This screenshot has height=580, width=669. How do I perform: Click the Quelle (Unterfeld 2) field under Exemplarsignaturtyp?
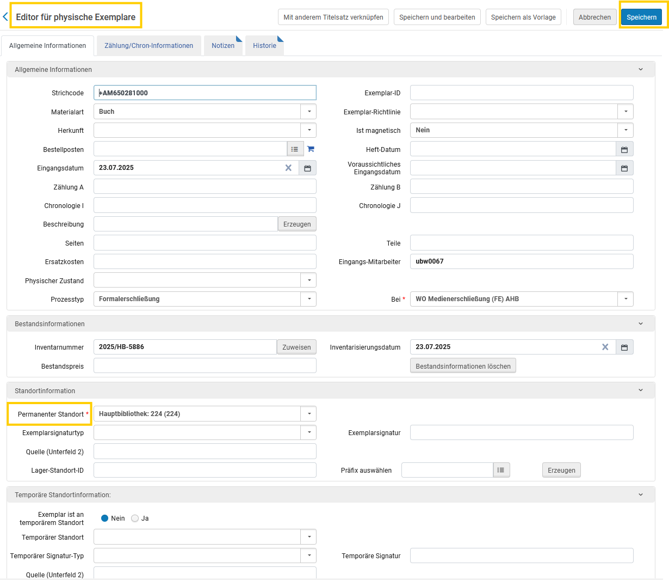205,451
